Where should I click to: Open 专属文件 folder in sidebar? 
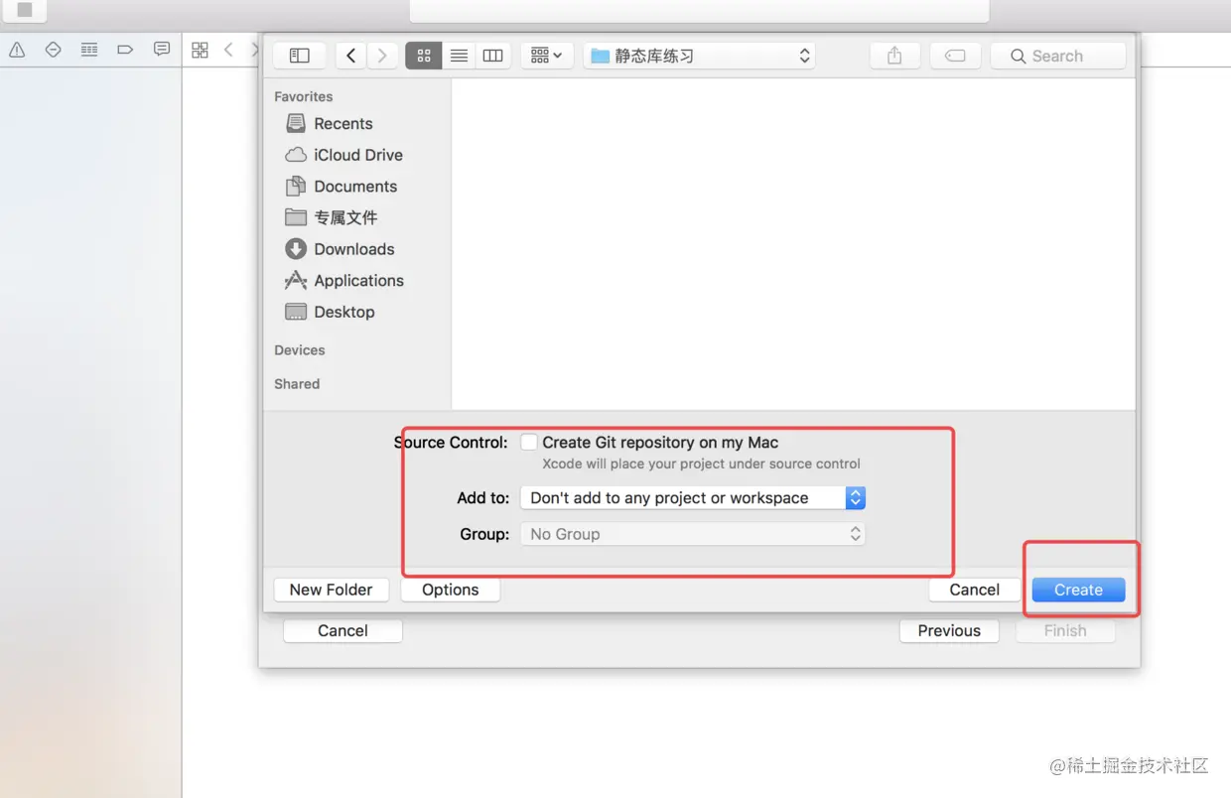coord(331,217)
